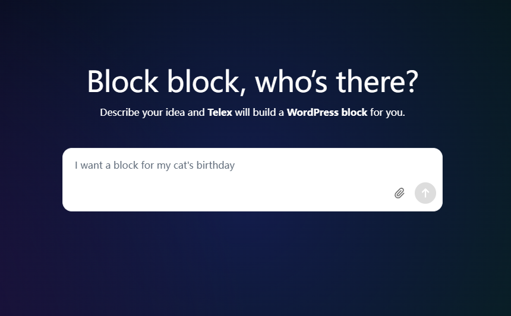Select the paperclip beside the send arrow

(399, 193)
